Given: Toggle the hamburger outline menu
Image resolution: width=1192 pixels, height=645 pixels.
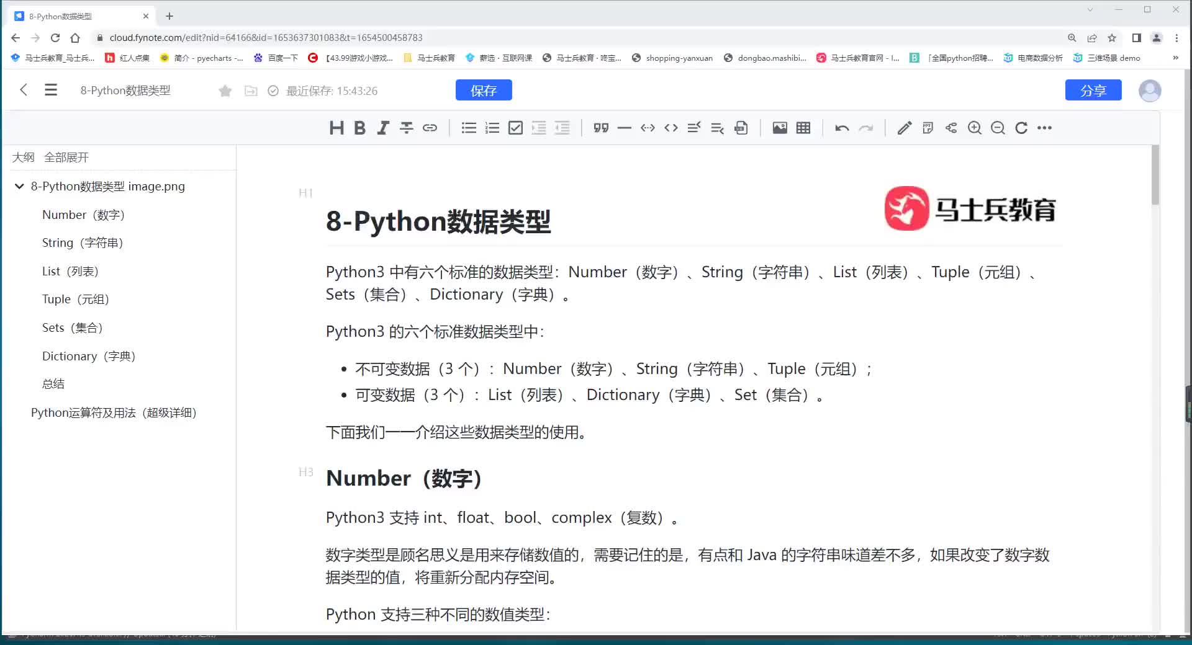Looking at the screenshot, I should tap(51, 91).
